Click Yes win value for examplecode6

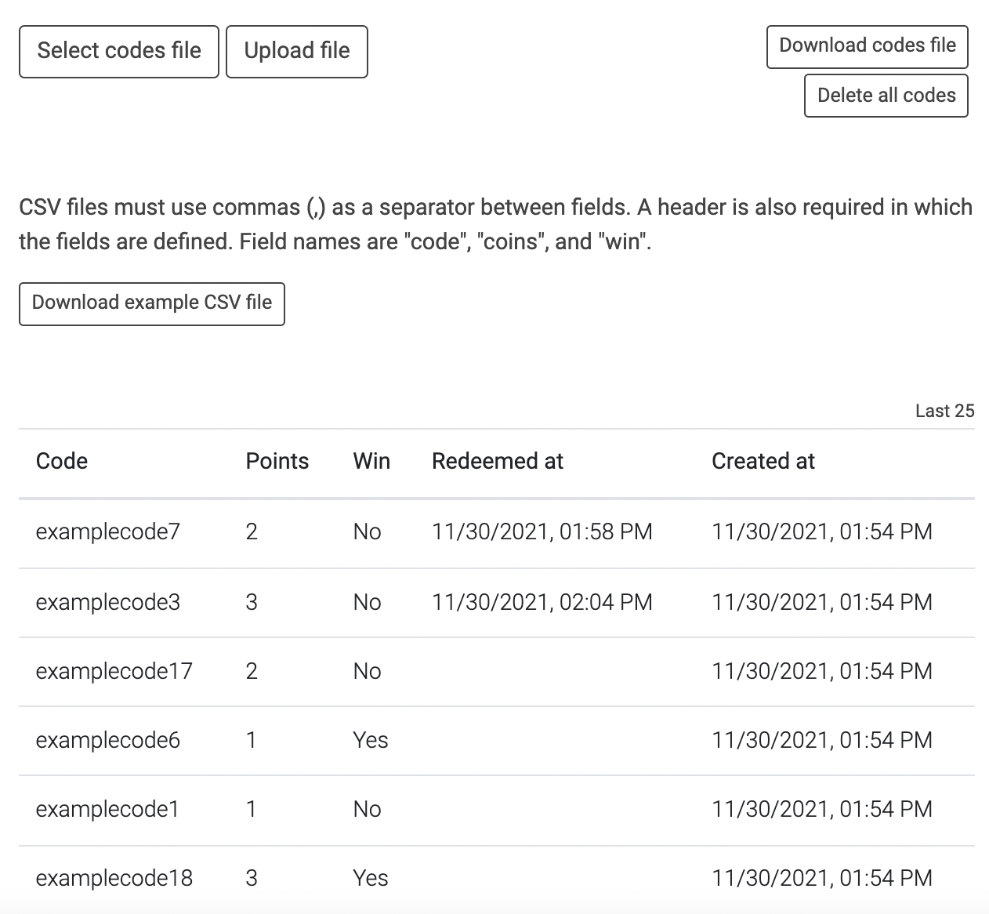tap(371, 741)
